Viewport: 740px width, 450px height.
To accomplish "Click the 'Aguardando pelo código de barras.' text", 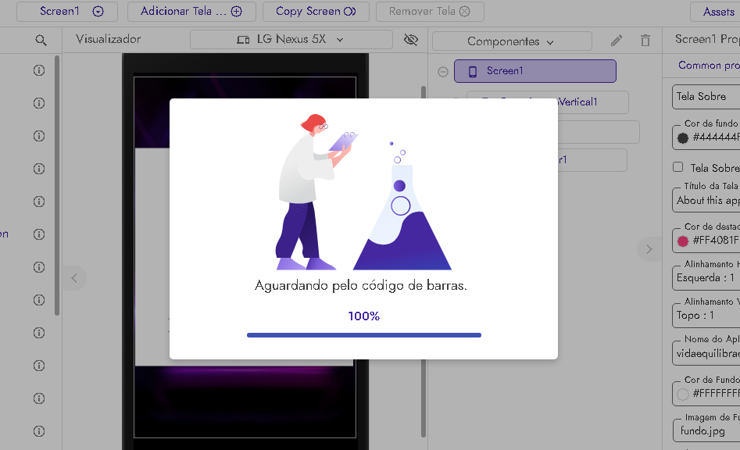I will pyautogui.click(x=360, y=286).
